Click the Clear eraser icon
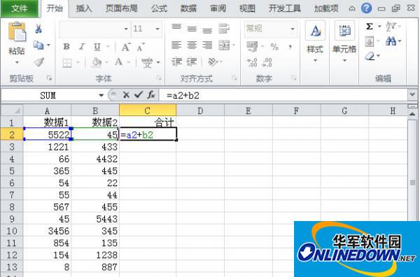 (370, 56)
